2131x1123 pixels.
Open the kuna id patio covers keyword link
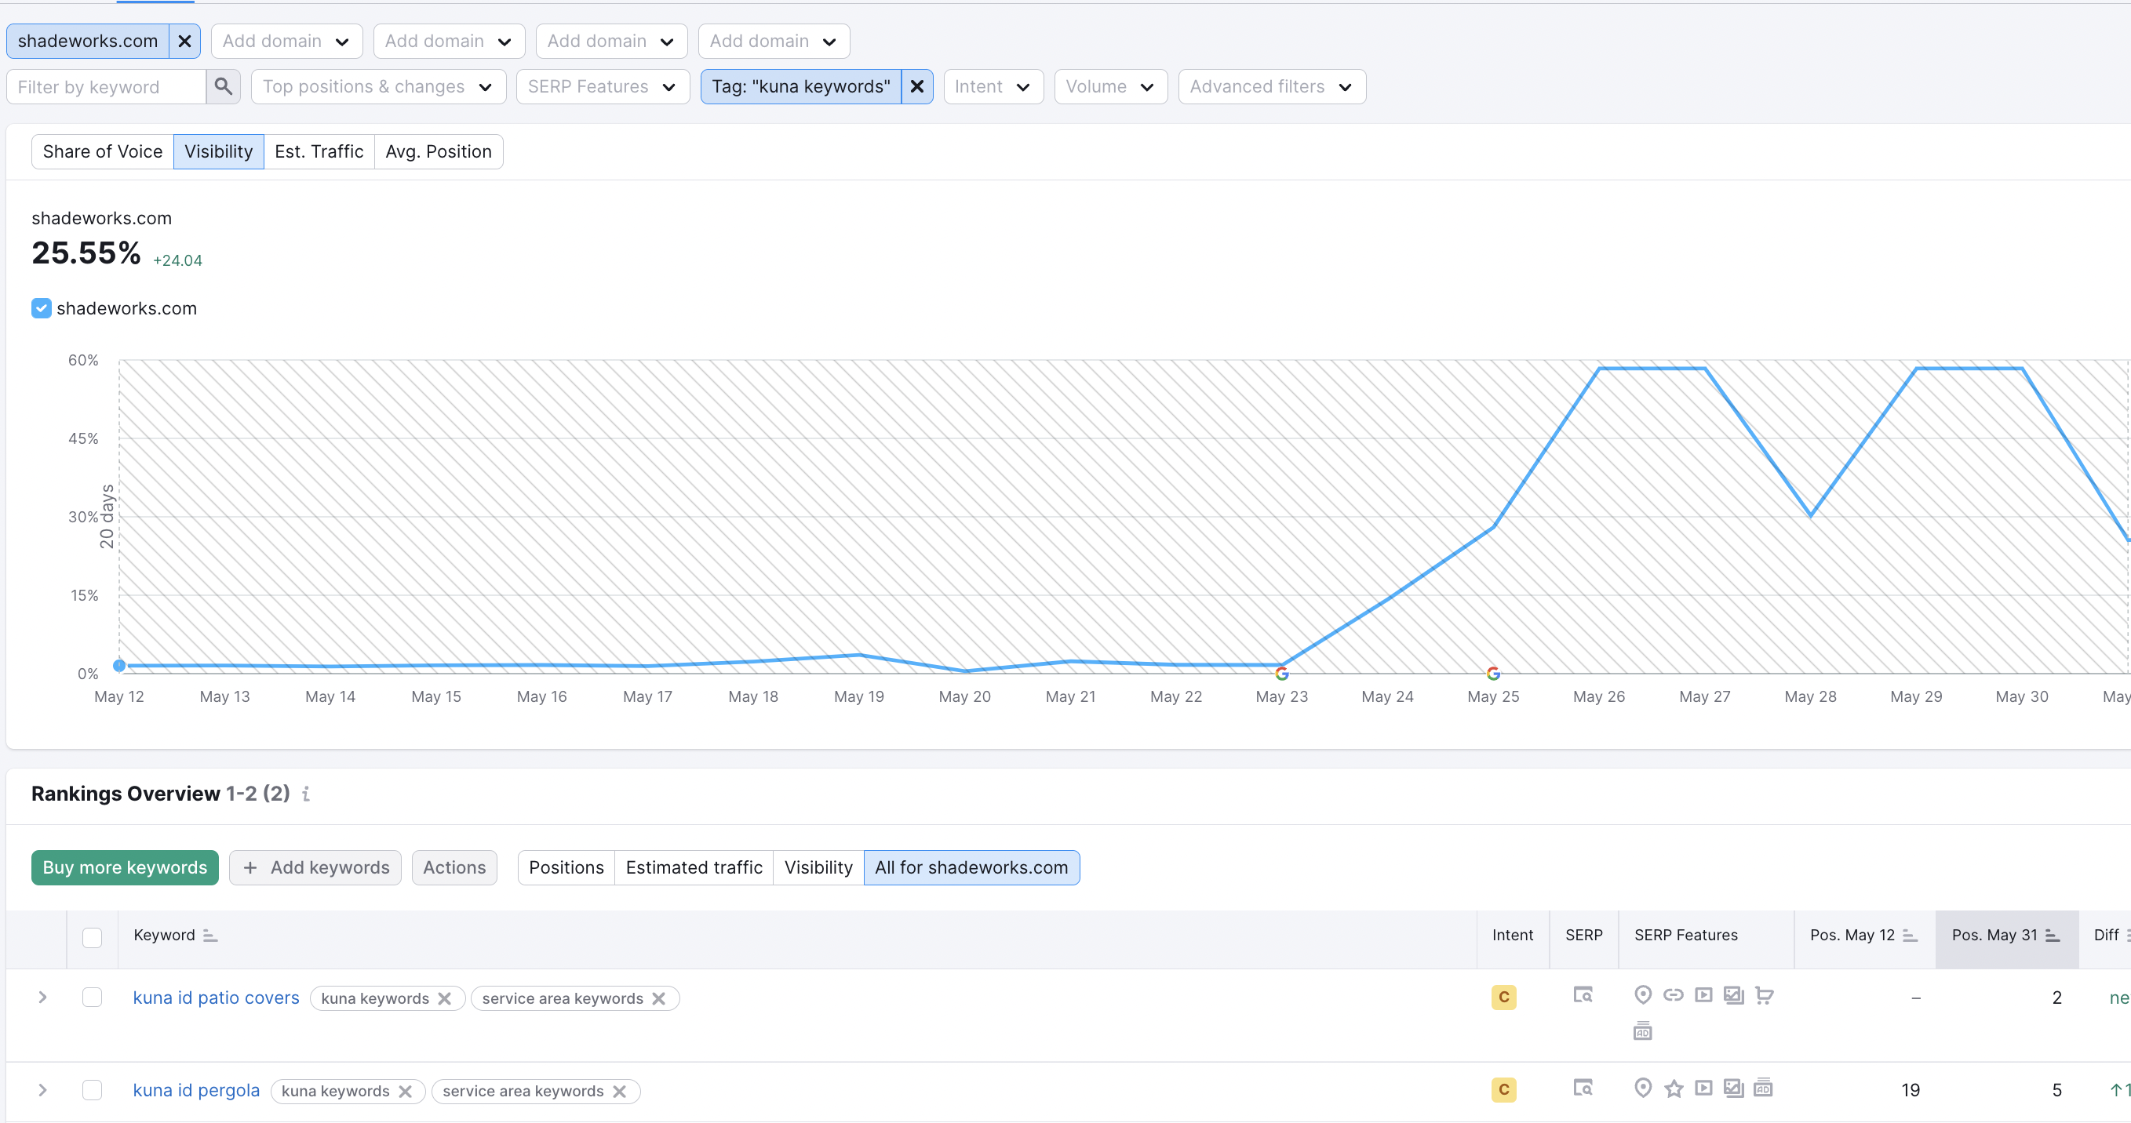click(x=216, y=998)
